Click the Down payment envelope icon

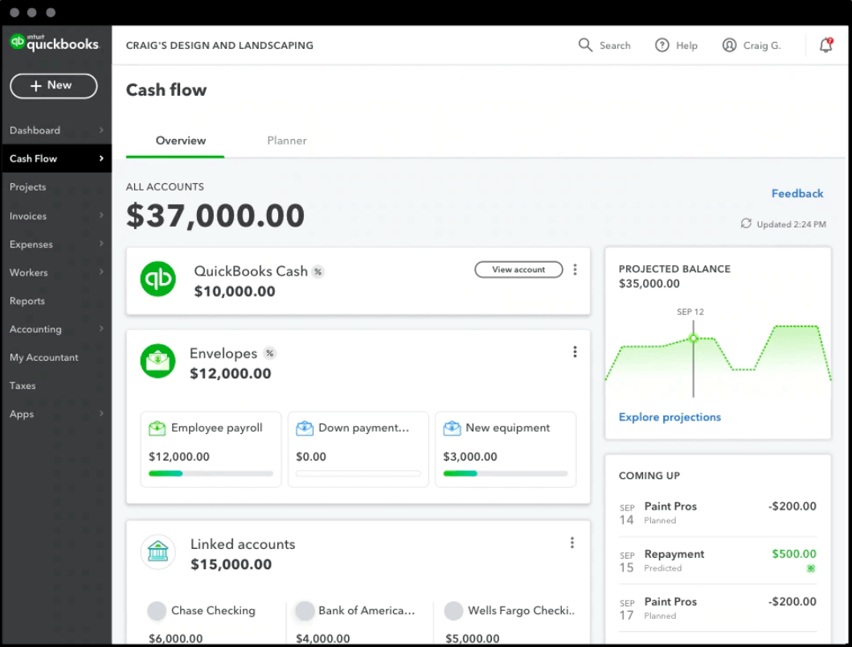[x=305, y=428]
